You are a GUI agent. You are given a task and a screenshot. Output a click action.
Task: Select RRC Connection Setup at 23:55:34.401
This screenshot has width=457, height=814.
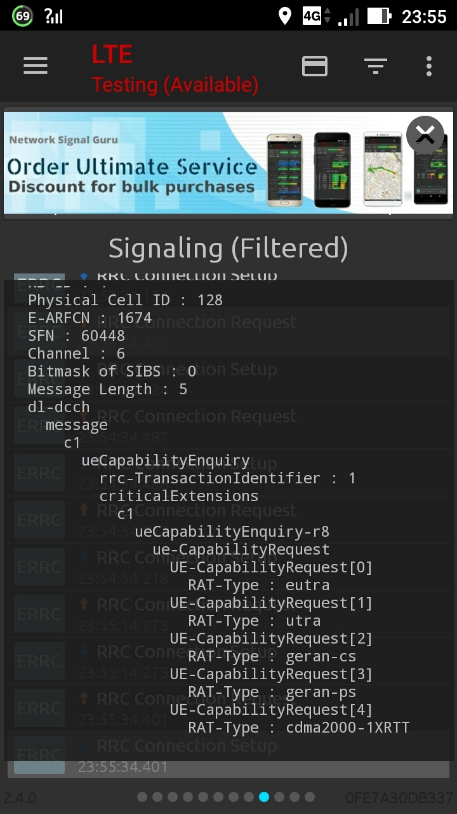(x=228, y=754)
